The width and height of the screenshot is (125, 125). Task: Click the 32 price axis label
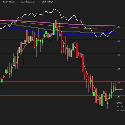pos(118,69)
